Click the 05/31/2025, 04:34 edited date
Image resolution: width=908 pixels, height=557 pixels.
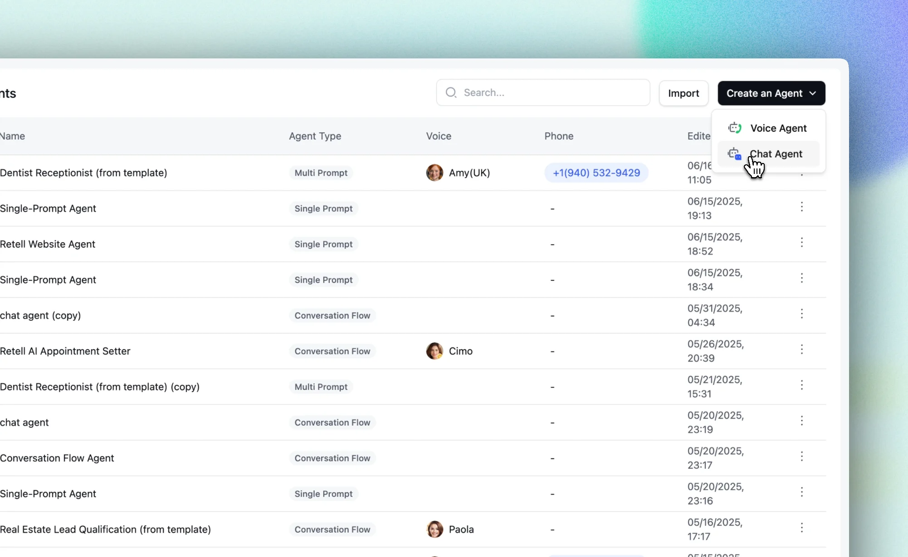[715, 316]
